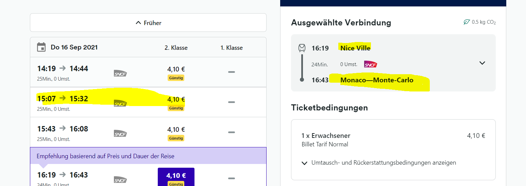This screenshot has height=186, width=526.
Task: Select the 4,10 € fare for 14:19 train
Action: [x=176, y=72]
